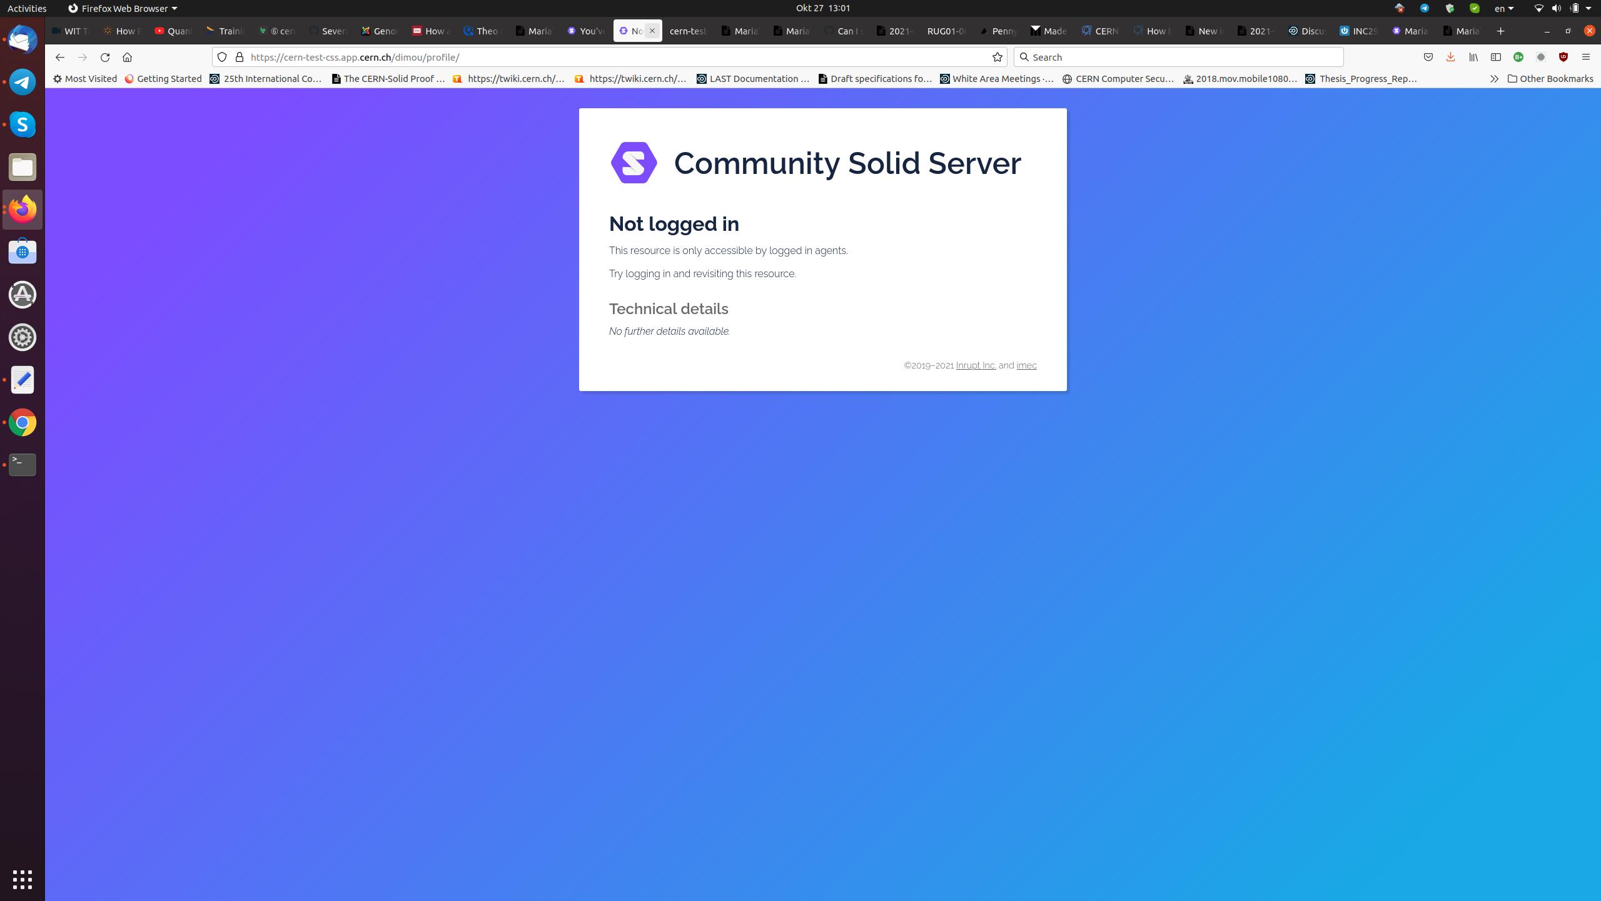Show all applications grid
The height and width of the screenshot is (901, 1601).
[23, 879]
